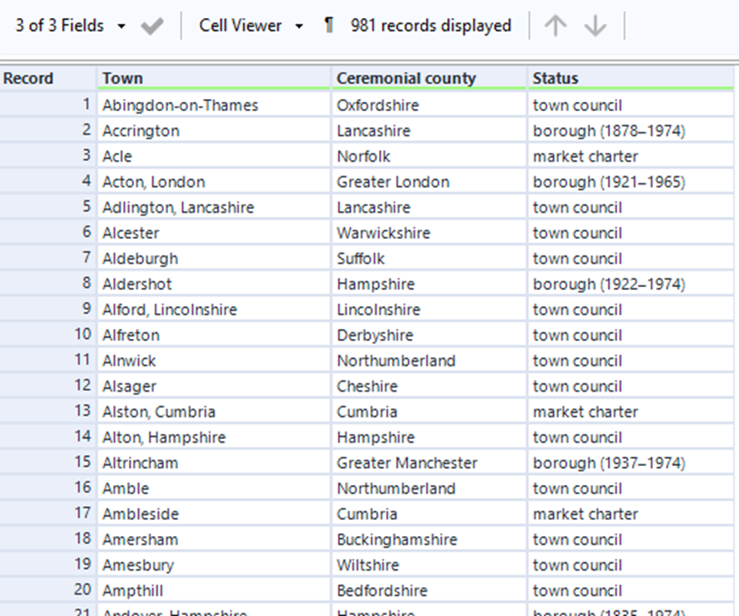Open the '3 of 3 Fields' dropdown
Viewport: 739px width, 616px height.
pos(71,26)
